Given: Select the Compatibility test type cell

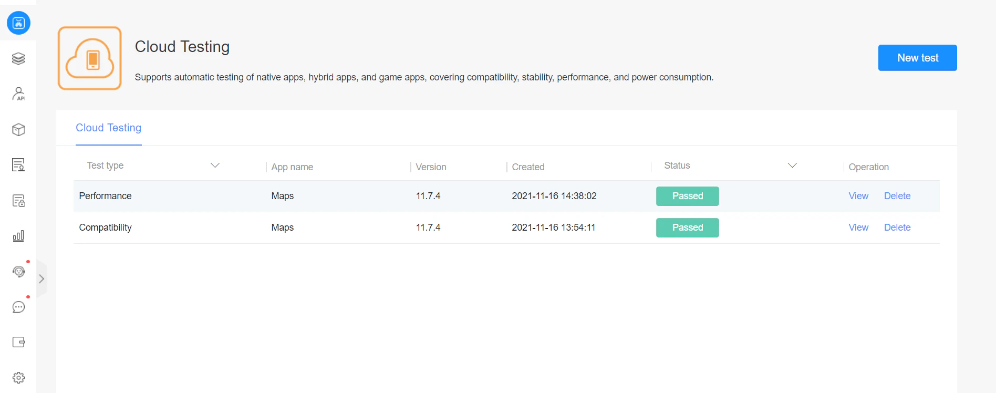Looking at the screenshot, I should pos(105,227).
